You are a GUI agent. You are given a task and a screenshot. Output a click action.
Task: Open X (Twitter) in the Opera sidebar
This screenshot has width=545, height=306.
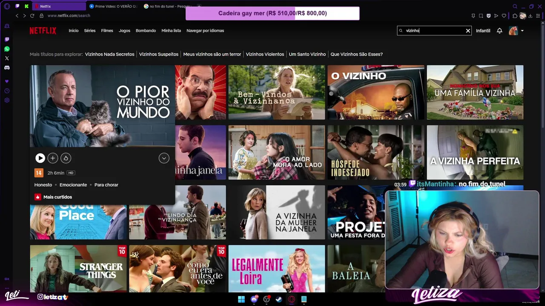click(x=7, y=58)
